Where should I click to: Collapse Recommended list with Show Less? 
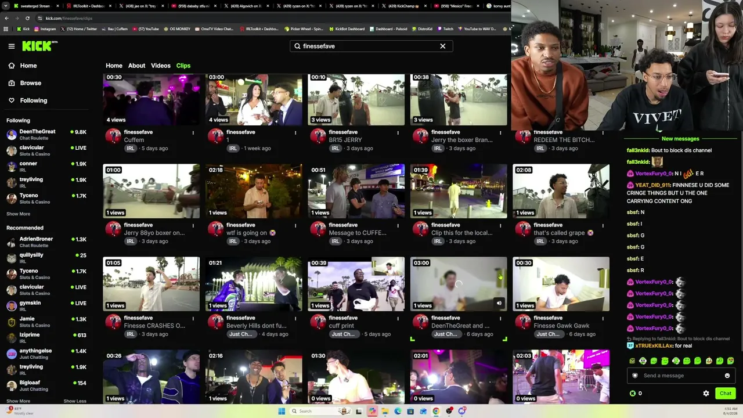[x=75, y=401]
